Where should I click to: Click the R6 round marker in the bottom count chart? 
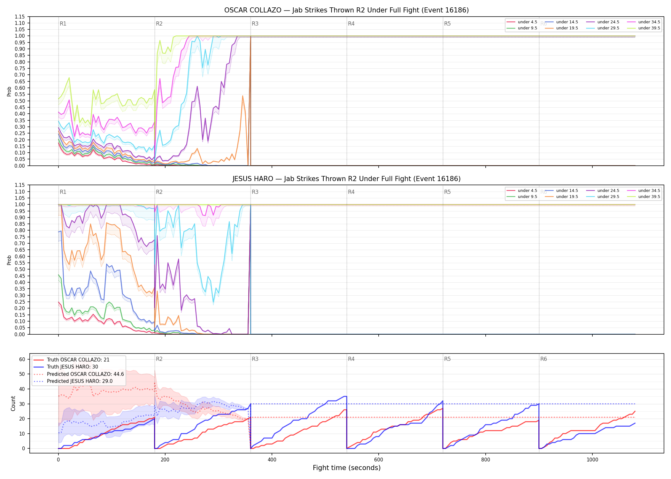[x=544, y=359]
